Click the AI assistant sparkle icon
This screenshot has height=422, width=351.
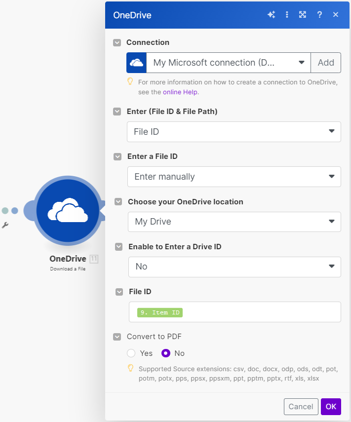(271, 14)
